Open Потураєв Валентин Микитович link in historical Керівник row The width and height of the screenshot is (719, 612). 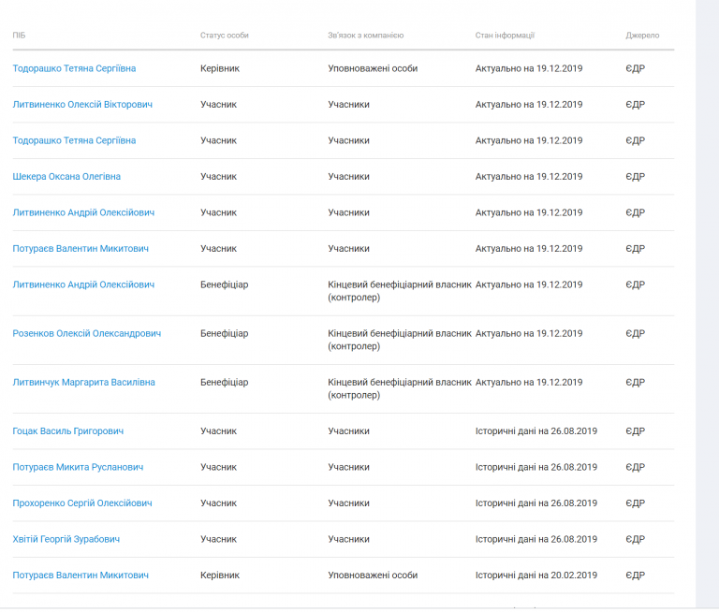[81, 576]
